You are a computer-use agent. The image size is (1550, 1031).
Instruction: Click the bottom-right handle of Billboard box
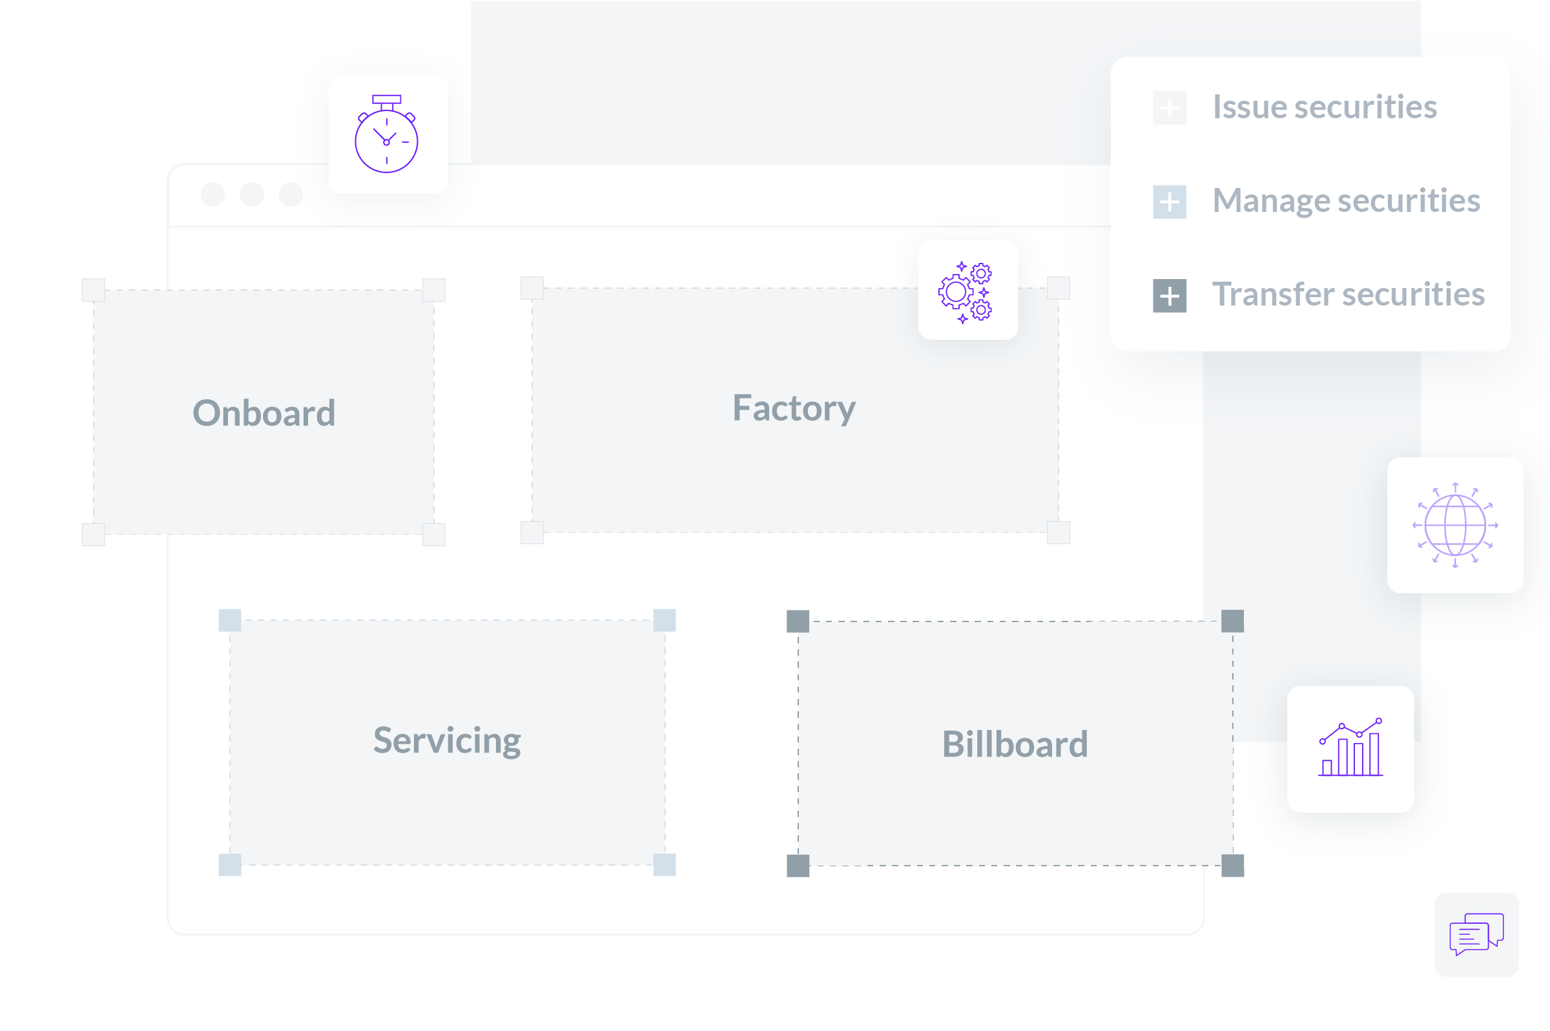coord(1232,866)
